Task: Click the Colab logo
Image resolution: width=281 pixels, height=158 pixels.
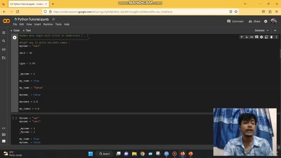Action: pyautogui.click(x=7, y=21)
